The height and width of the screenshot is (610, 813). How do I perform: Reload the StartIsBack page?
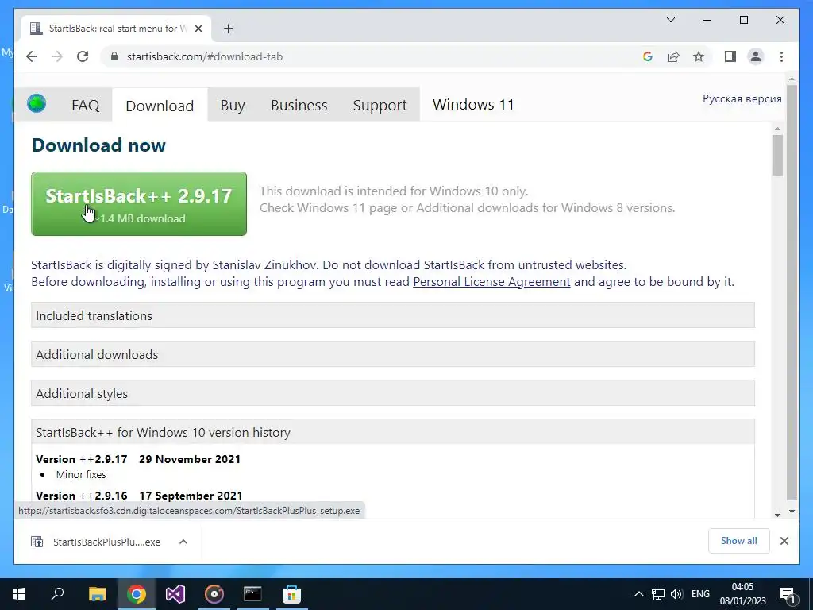[x=83, y=56]
